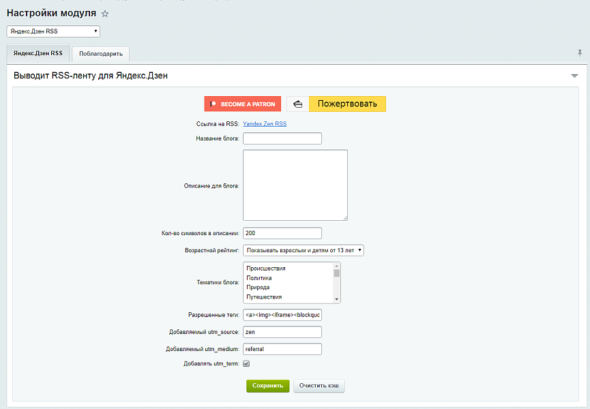Open the Yandex Zen RSS link
Screen dimensions: 590x409
click(x=265, y=124)
